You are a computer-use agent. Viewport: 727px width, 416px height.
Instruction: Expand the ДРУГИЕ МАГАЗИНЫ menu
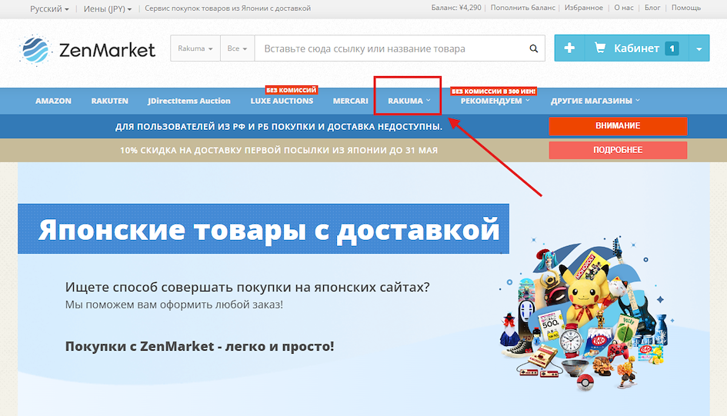[595, 101]
